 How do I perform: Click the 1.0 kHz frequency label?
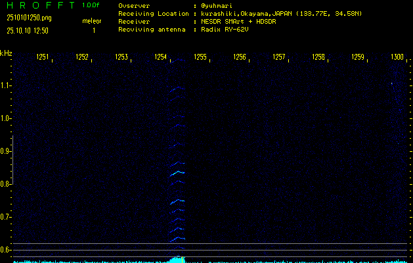point(6,118)
